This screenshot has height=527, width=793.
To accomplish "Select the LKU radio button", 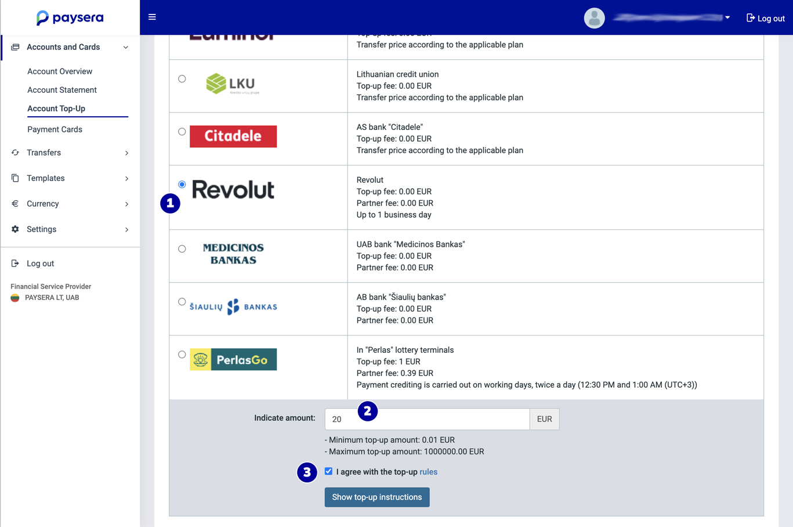I will (182, 79).
